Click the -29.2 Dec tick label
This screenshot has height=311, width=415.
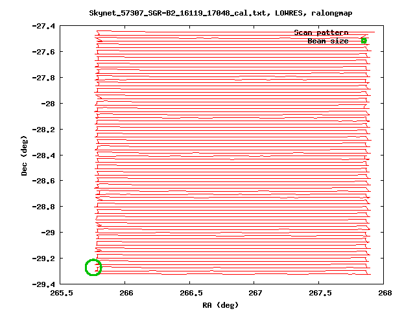pyautogui.click(x=43, y=259)
